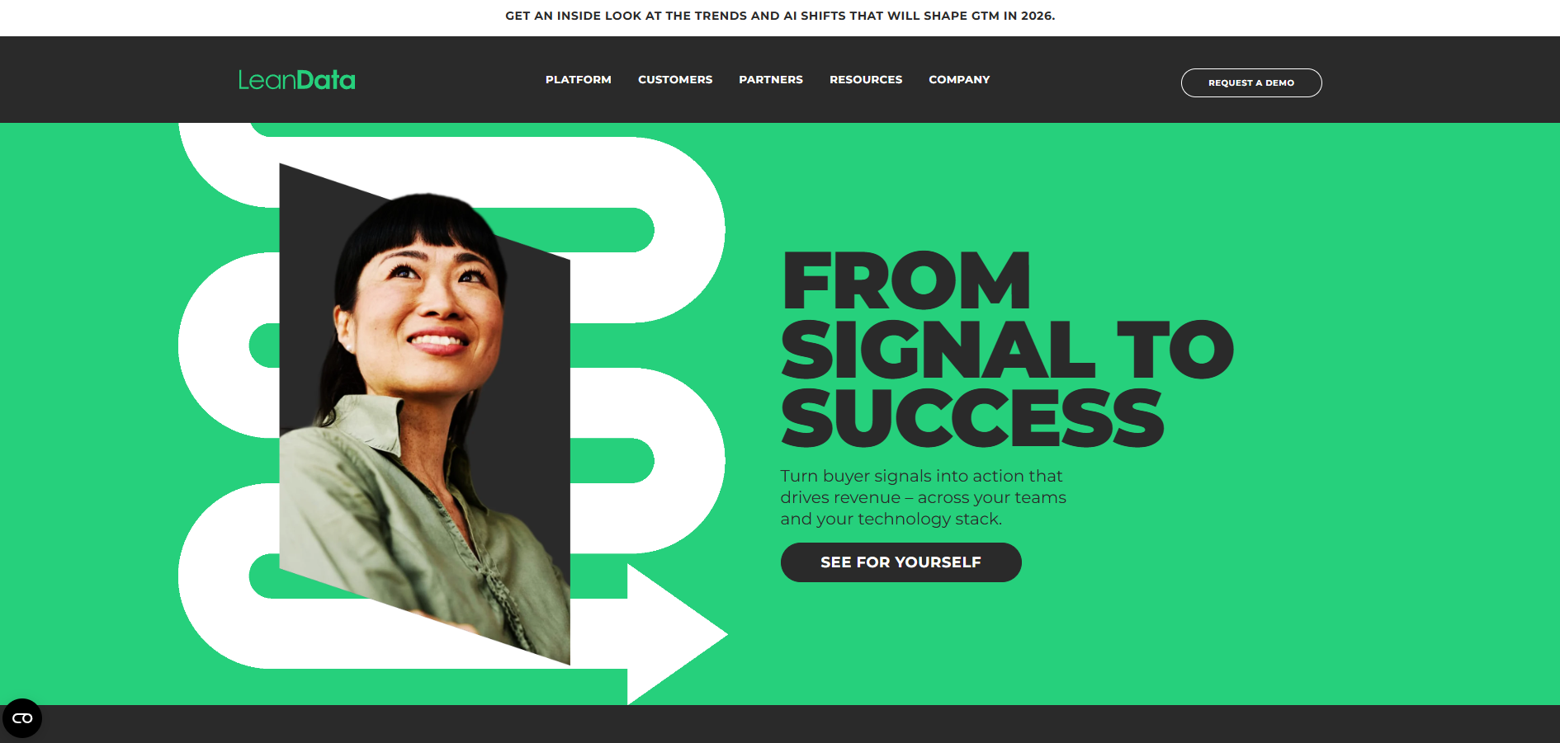Click the woman's portrait image
The width and height of the screenshot is (1560, 743).
(425, 412)
